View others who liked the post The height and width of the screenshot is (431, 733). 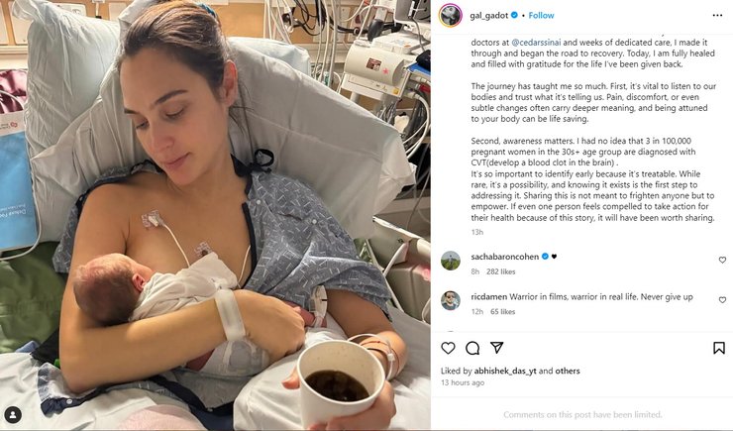click(568, 371)
